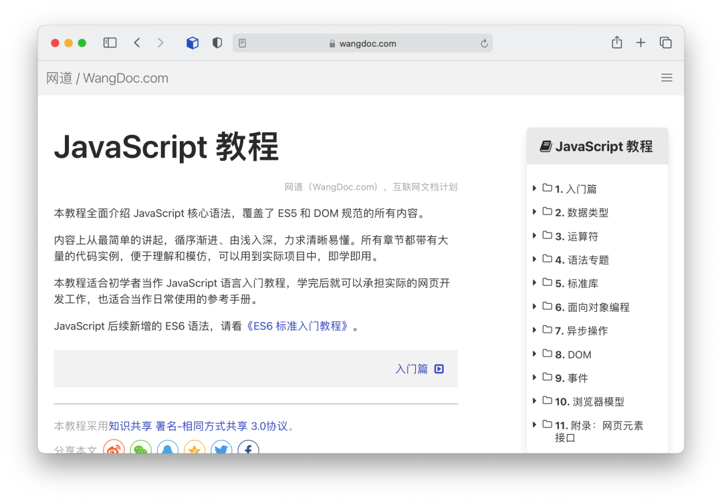Image resolution: width=722 pixels, height=503 pixels.
Task: Expand the 7. 异步操作 triangle
Action: (534, 330)
